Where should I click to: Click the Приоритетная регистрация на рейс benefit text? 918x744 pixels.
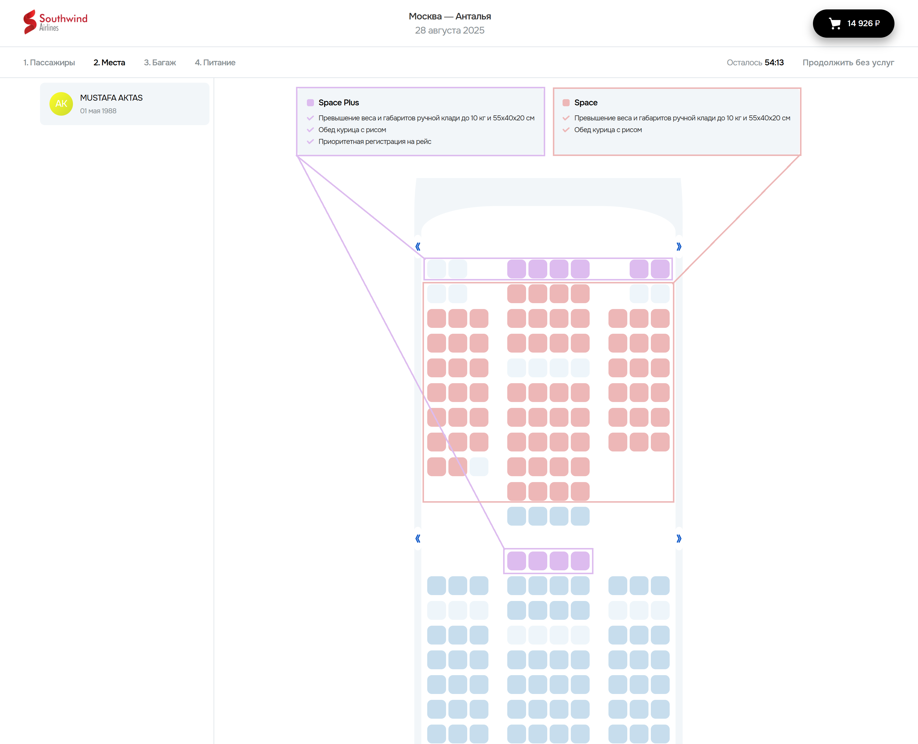tap(374, 142)
